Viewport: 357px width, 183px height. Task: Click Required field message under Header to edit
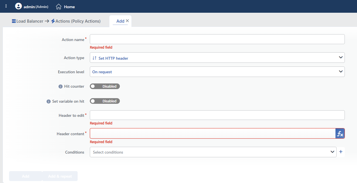point(101,123)
